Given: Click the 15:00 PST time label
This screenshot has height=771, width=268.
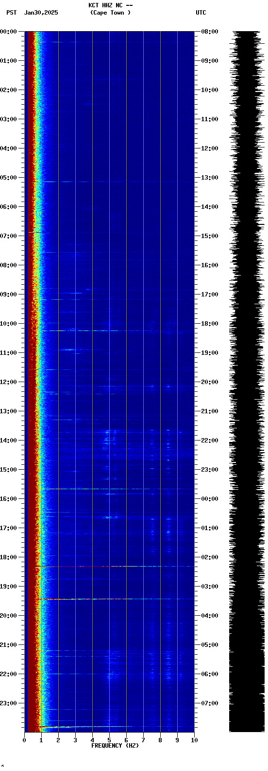Looking at the screenshot, I should (x=8, y=470).
